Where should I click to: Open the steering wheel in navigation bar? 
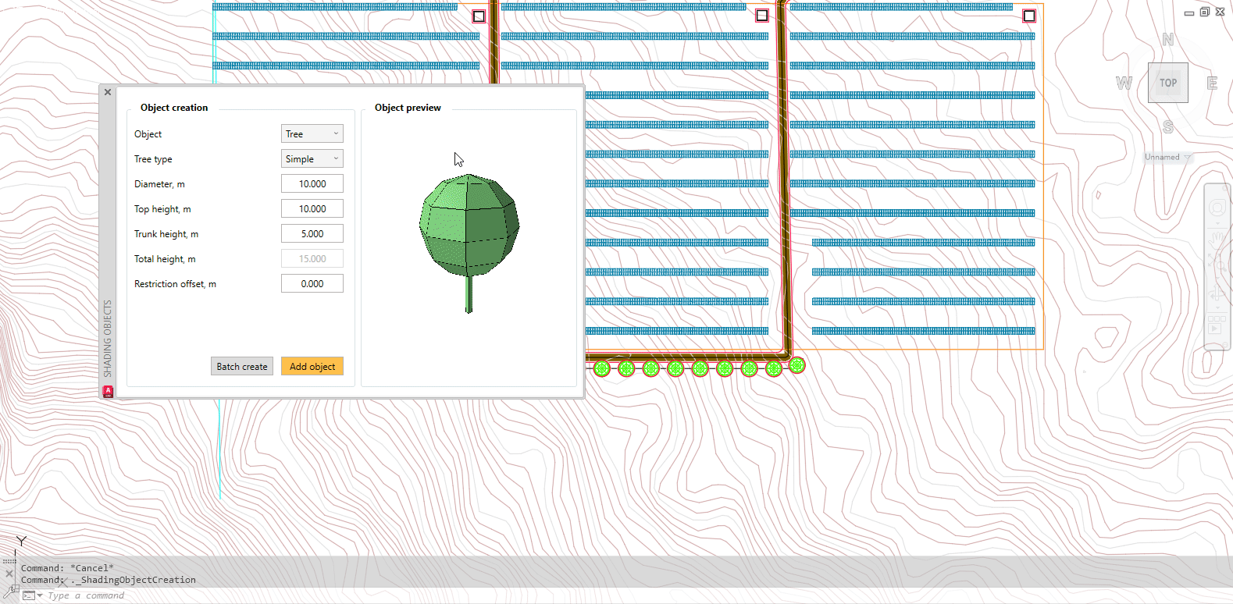tap(1217, 208)
